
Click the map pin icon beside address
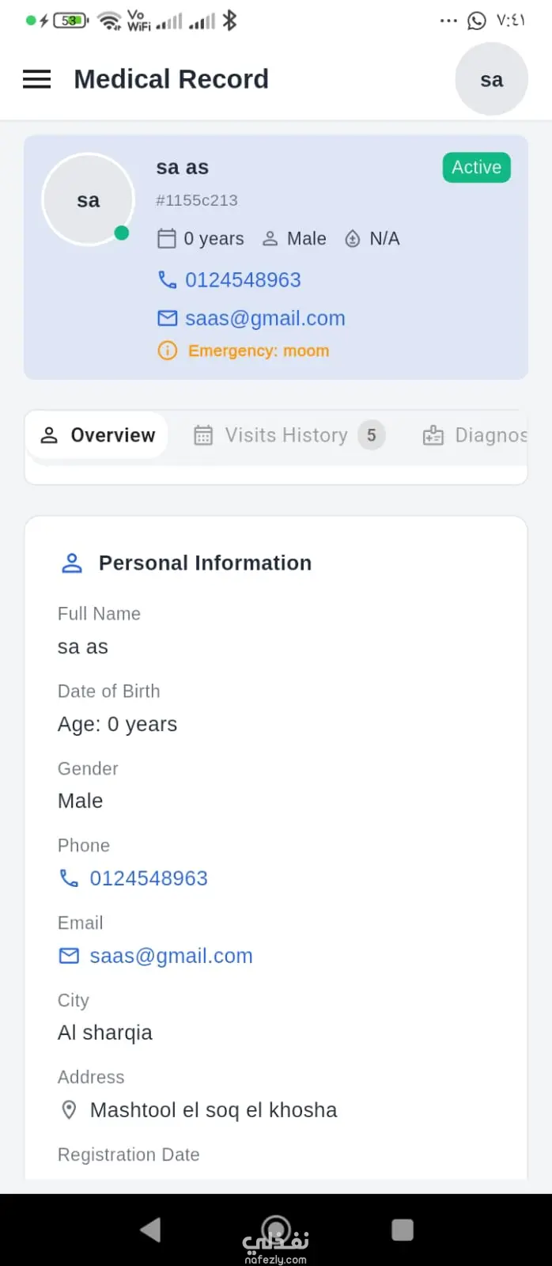(x=69, y=1110)
